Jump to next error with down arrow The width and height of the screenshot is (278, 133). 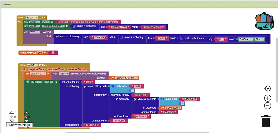point(26,121)
